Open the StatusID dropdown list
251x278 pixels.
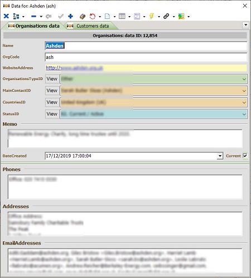(244, 114)
